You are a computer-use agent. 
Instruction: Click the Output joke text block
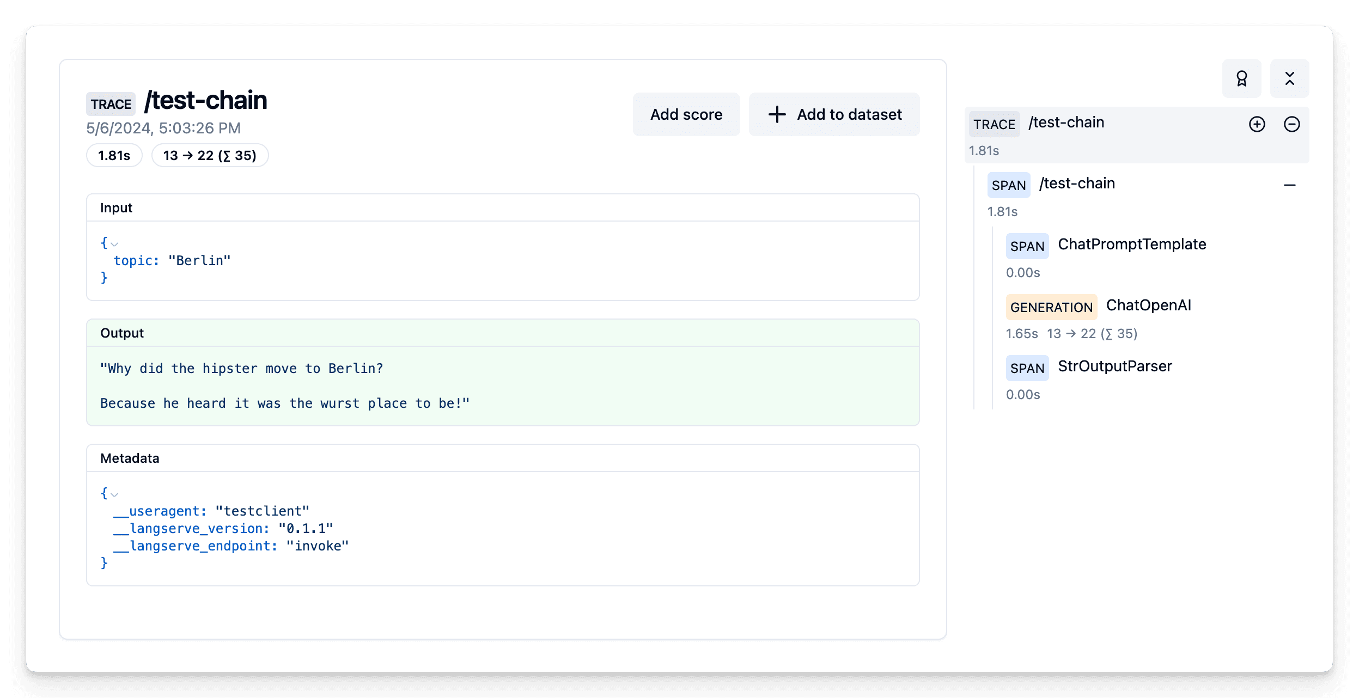284,385
